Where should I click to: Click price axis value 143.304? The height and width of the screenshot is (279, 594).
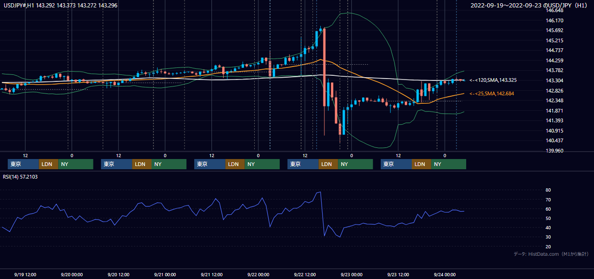(554, 80)
